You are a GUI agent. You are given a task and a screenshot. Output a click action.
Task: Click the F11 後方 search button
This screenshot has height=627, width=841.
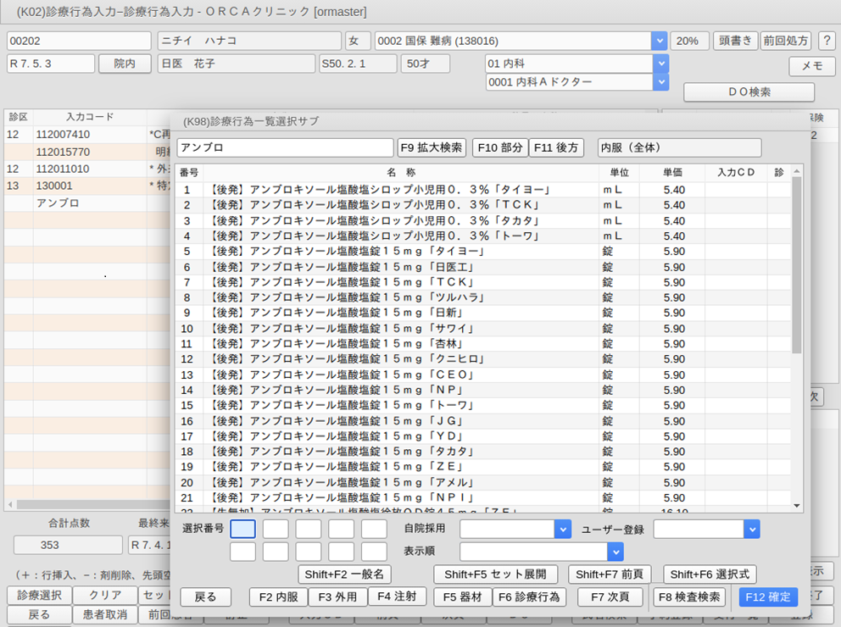556,147
